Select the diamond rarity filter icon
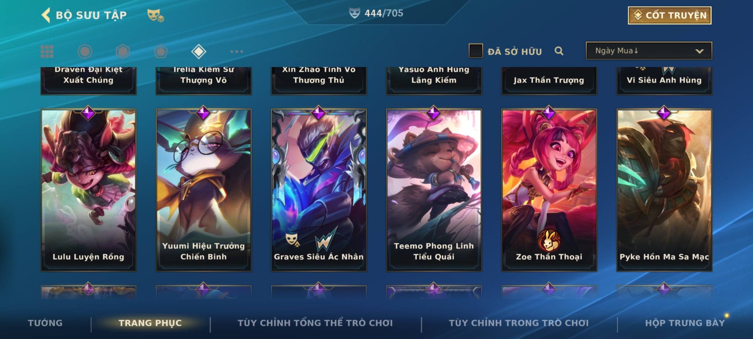Viewport: 753px width, 339px height. (199, 51)
